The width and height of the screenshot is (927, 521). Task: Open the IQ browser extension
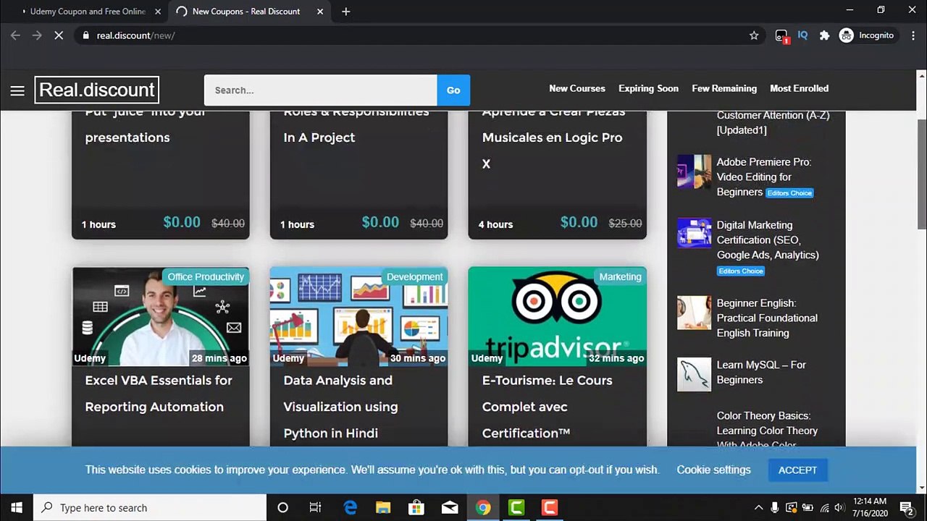(802, 35)
